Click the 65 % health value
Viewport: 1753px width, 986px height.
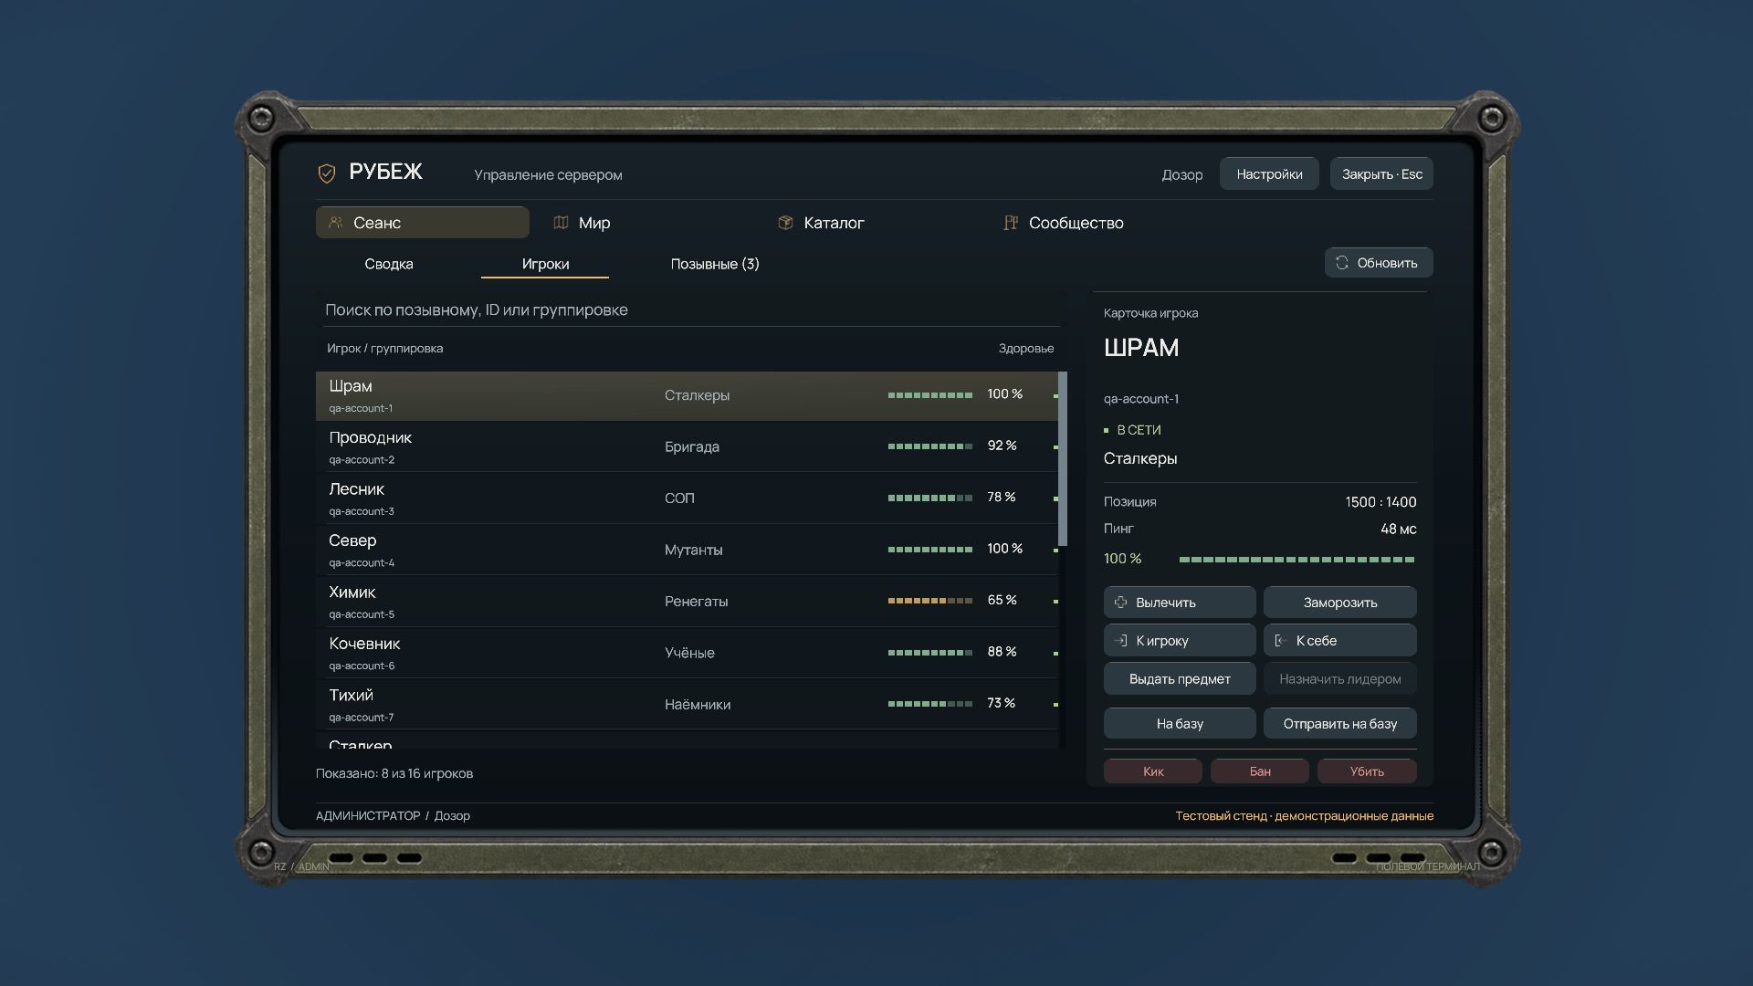[x=1002, y=600]
